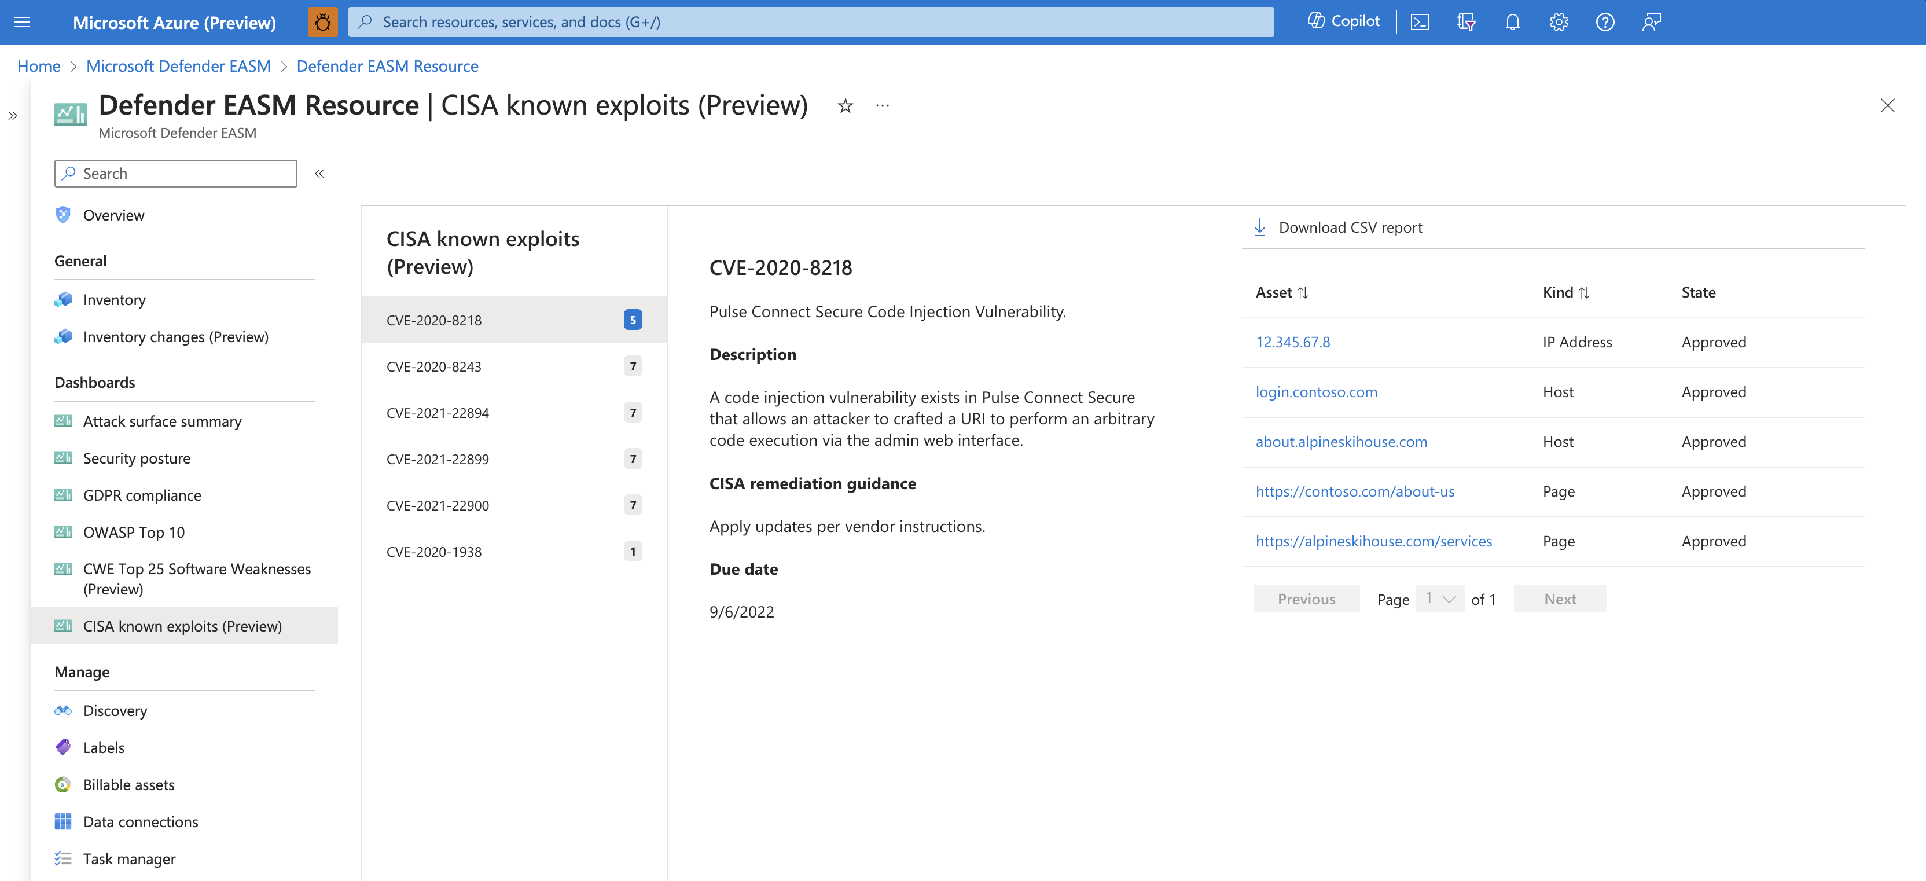Open the login.contoso.com host link

(1317, 391)
